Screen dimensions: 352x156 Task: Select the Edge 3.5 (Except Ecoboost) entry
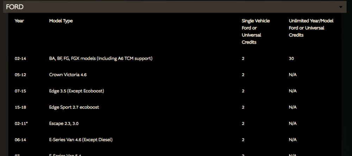click(77, 91)
